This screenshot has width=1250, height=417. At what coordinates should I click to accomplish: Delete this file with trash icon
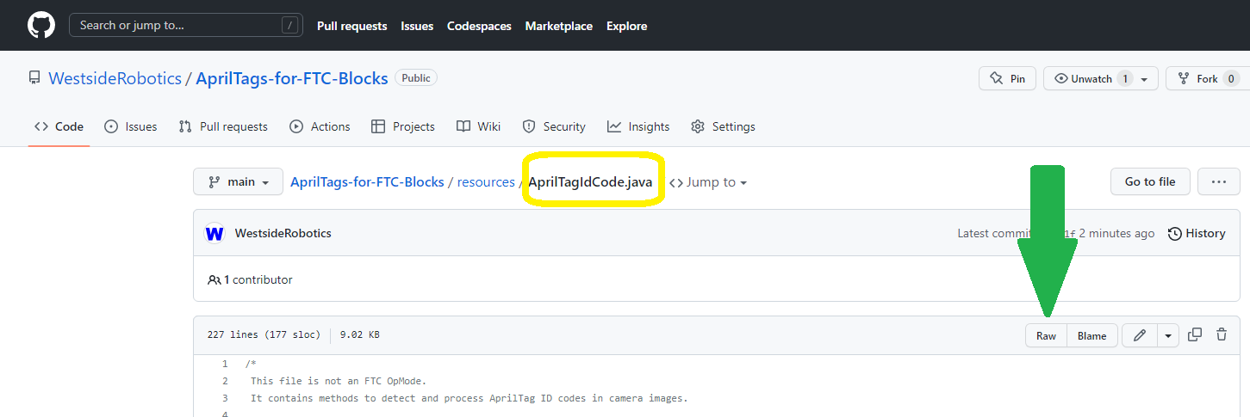[x=1222, y=335]
